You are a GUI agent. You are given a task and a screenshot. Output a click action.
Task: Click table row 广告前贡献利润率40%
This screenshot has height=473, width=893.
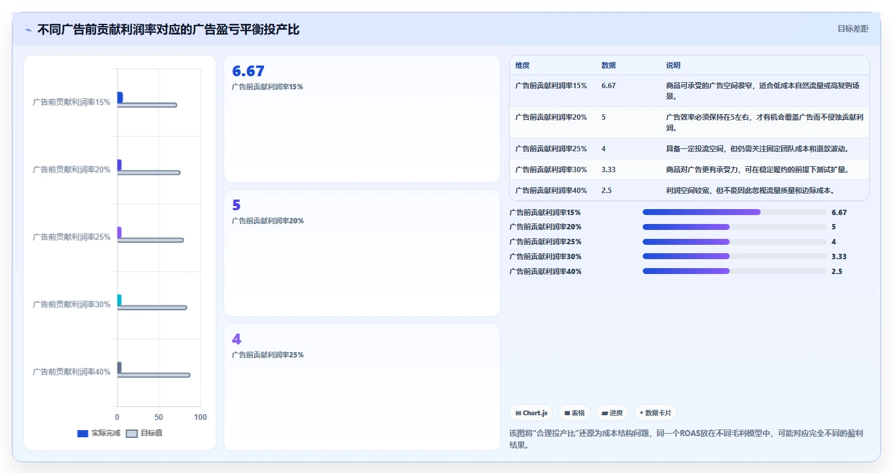point(689,190)
